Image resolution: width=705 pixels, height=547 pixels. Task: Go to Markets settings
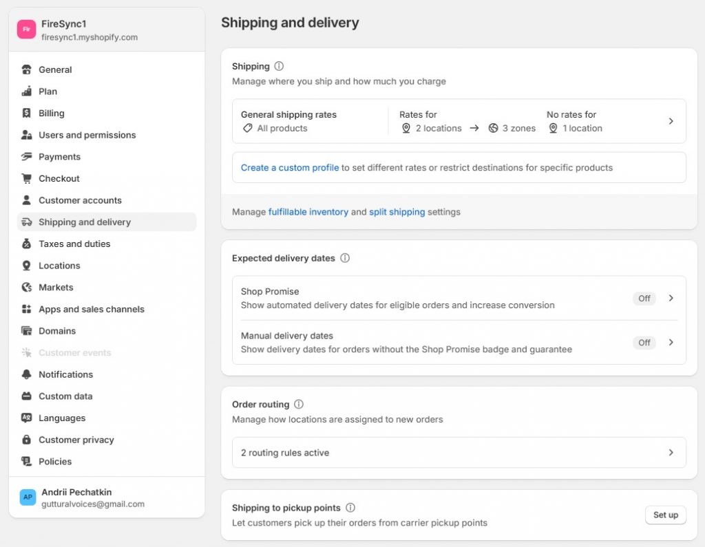point(107,287)
